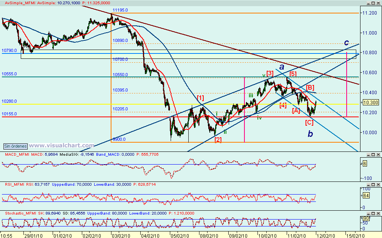The height and width of the screenshot is (238, 382).
Task: Select the green 'iii' subwave label
Action: pyautogui.click(x=251, y=96)
